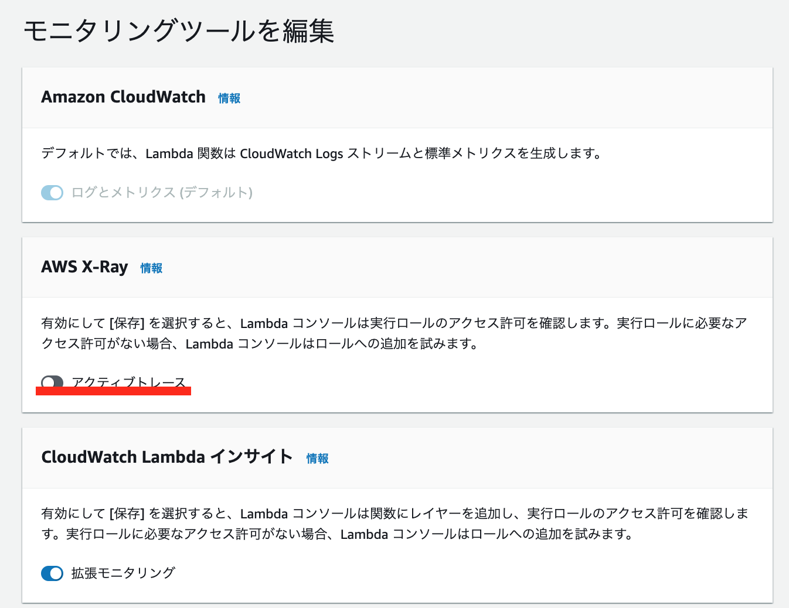Select the CloudWatch Lambda インサイト section header
Viewport: 789px width, 608px height.
pos(168,457)
